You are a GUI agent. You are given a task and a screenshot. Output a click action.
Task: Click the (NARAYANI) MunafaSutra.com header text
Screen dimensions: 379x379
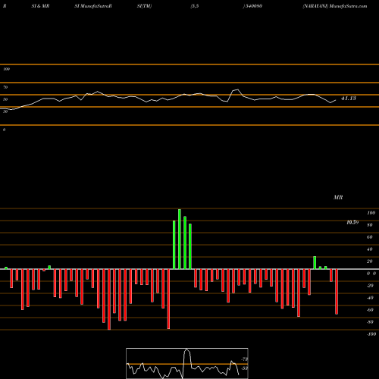[x=335, y=6]
